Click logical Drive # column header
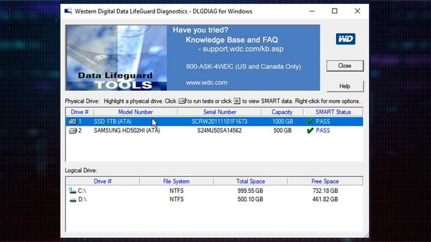 click(x=102, y=182)
